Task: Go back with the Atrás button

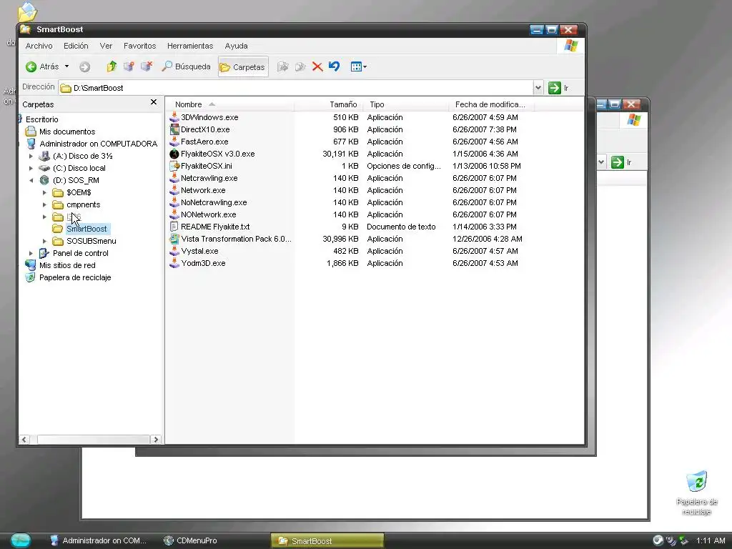Action: coord(42,66)
